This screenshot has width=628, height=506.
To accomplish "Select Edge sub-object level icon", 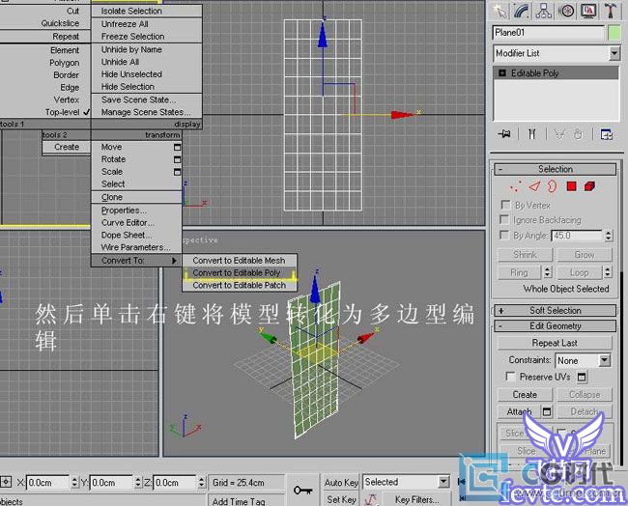I will (x=534, y=186).
